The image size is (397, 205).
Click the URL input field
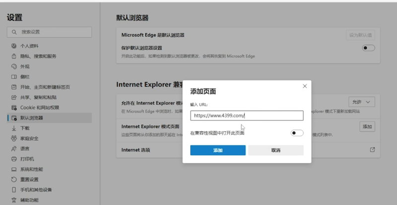click(247, 115)
